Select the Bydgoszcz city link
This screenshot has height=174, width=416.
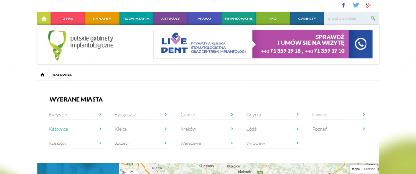pos(125,115)
